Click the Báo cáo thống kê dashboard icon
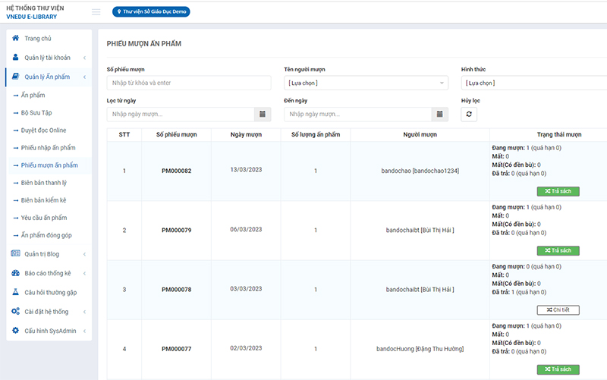Image resolution: width=607 pixels, height=380 pixels. tap(15, 273)
